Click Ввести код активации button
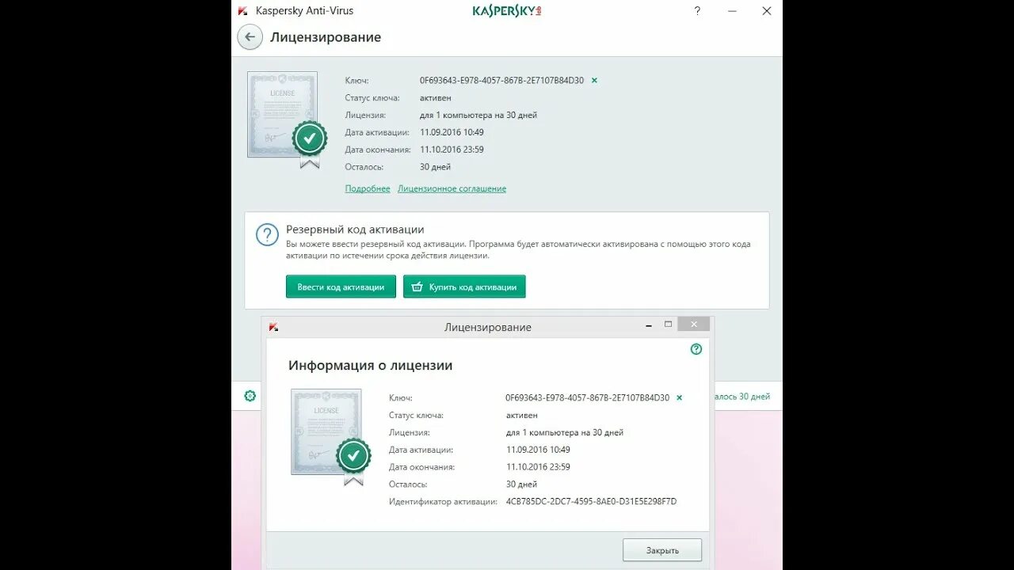 [341, 287]
